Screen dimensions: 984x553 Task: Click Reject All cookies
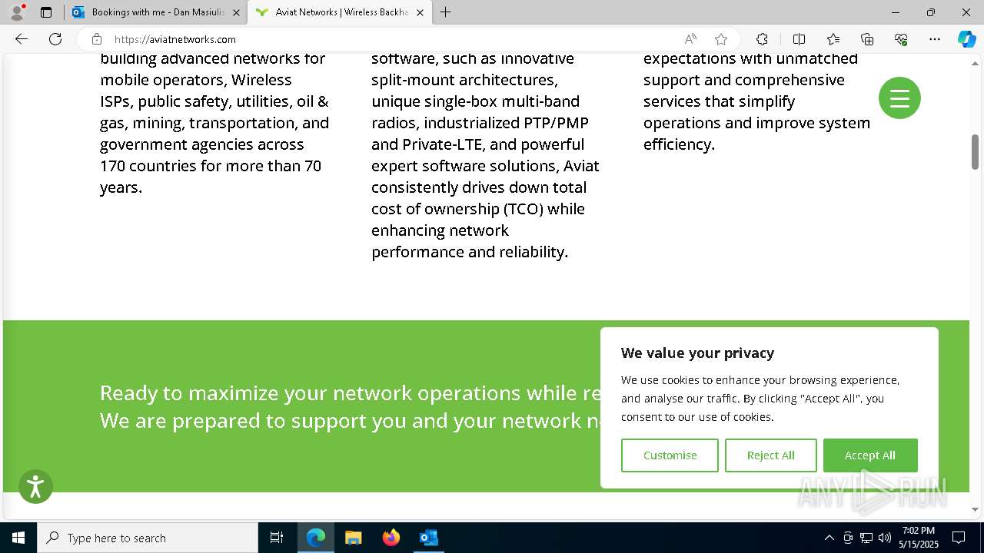coord(770,455)
